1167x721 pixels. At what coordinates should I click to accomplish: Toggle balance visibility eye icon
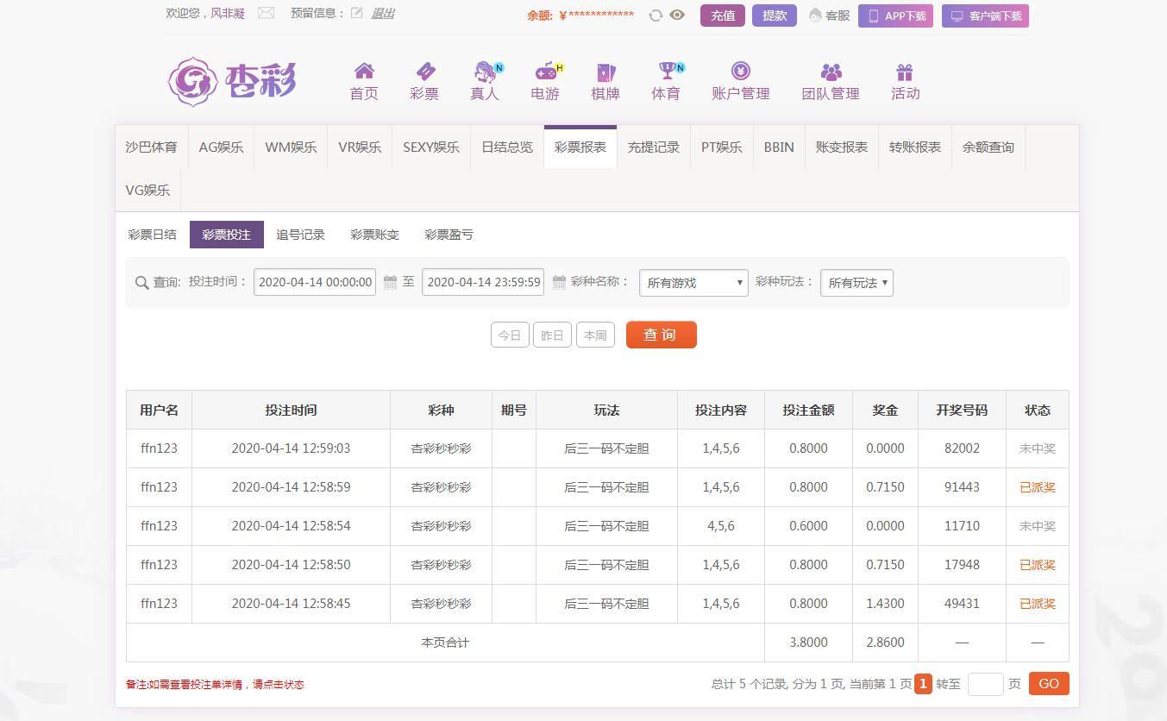tap(677, 15)
